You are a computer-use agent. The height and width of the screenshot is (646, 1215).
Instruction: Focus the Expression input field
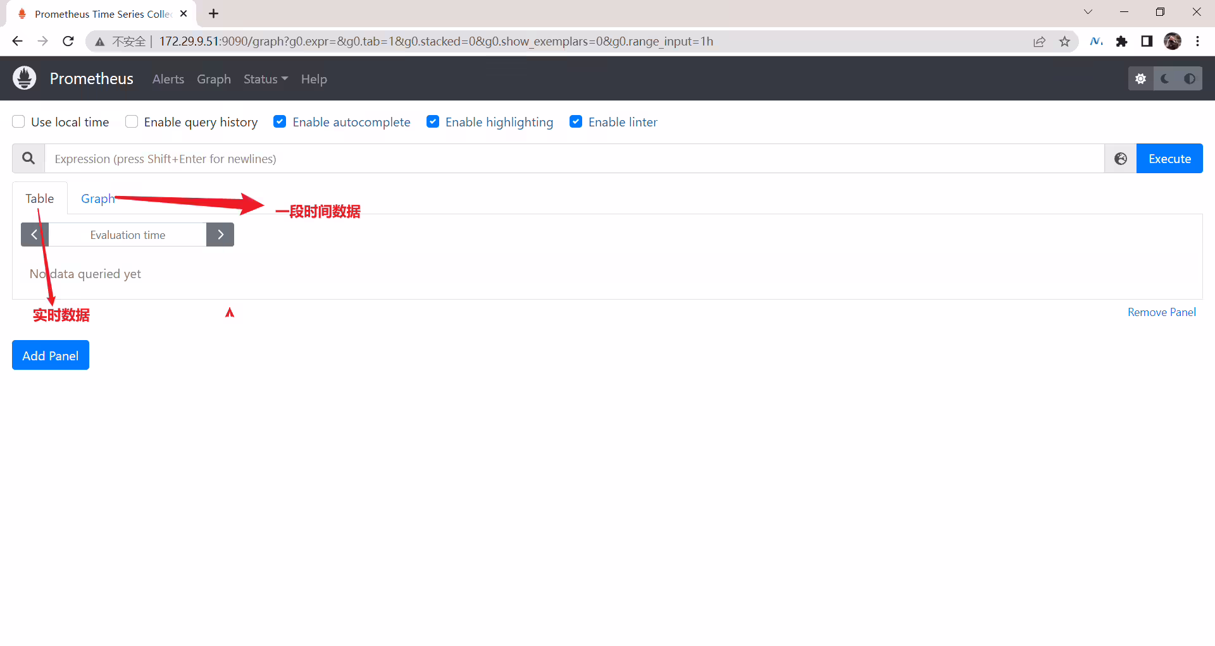tap(575, 159)
